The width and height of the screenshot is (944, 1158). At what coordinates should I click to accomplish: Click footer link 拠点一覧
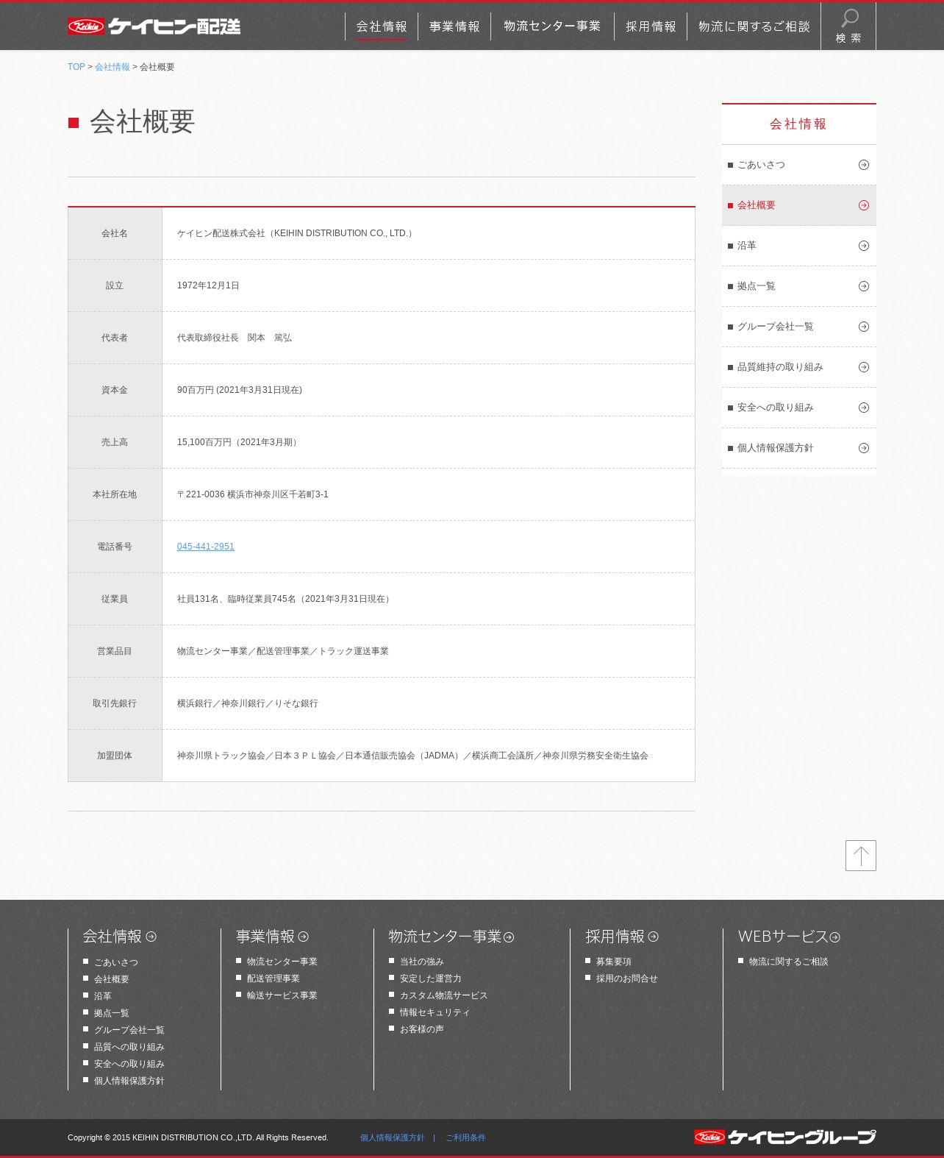pyautogui.click(x=112, y=1013)
